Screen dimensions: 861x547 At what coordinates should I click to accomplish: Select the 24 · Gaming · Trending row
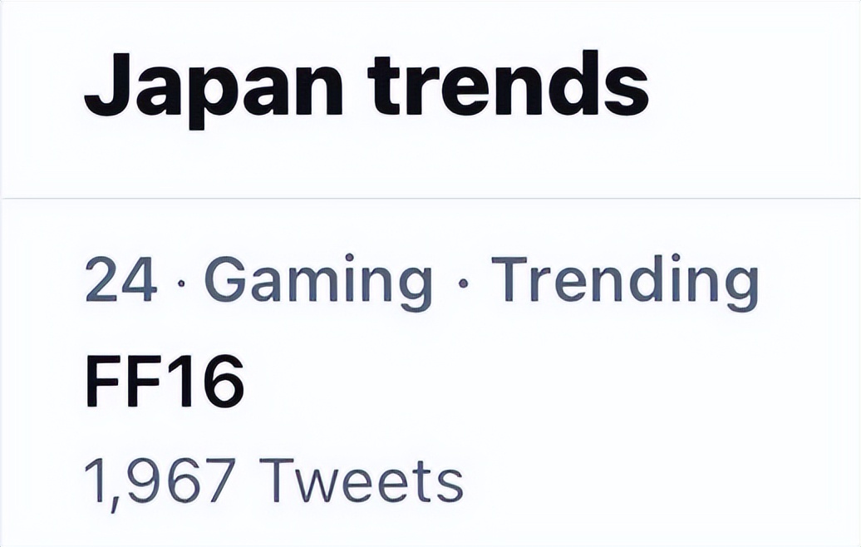point(421,283)
